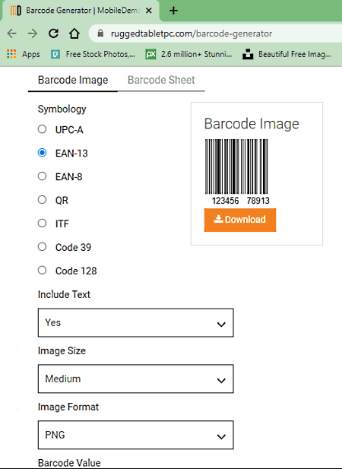Click the orange Download button
This screenshot has height=469, width=342.
(240, 220)
